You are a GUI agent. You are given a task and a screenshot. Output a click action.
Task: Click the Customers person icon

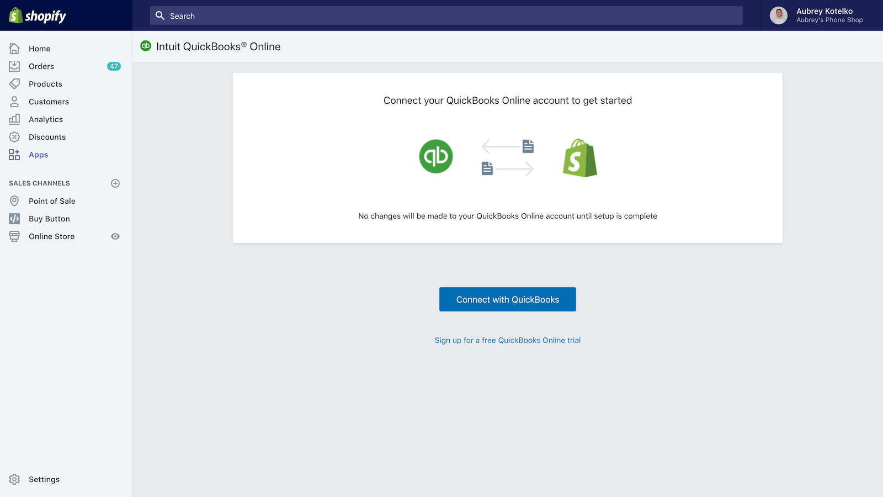tap(14, 102)
